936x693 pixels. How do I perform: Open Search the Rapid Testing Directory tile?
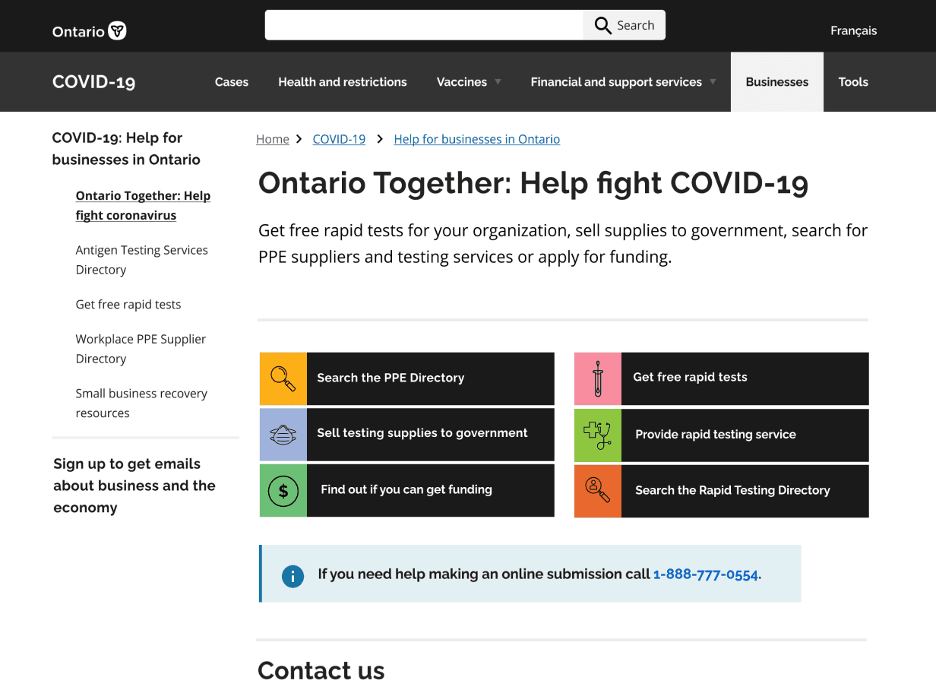pyautogui.click(x=722, y=491)
